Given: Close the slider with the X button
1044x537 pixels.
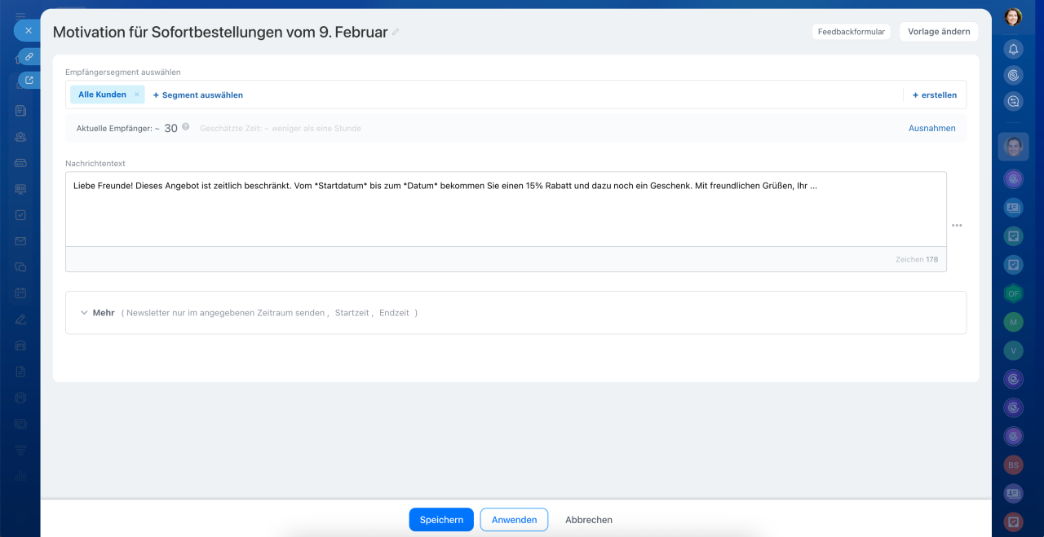Looking at the screenshot, I should 28,30.
